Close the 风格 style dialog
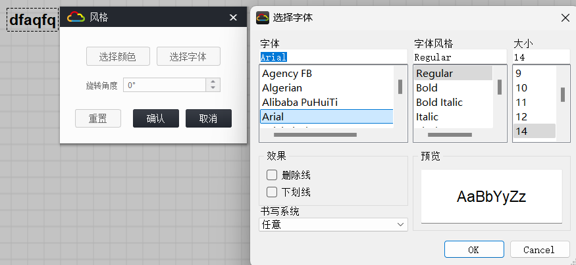The width and height of the screenshot is (576, 265). [x=232, y=18]
